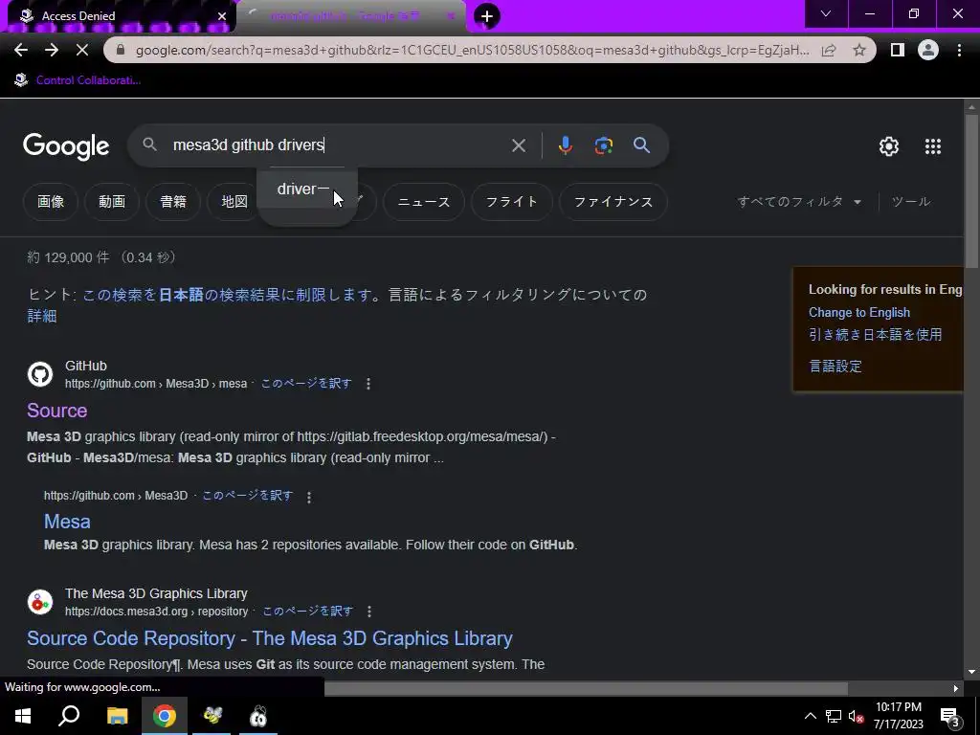Click the GitHub favicon on first result
This screenshot has width=980, height=735.
click(40, 374)
